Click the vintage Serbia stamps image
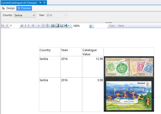This screenshot has width=161, height=114. 129,67
